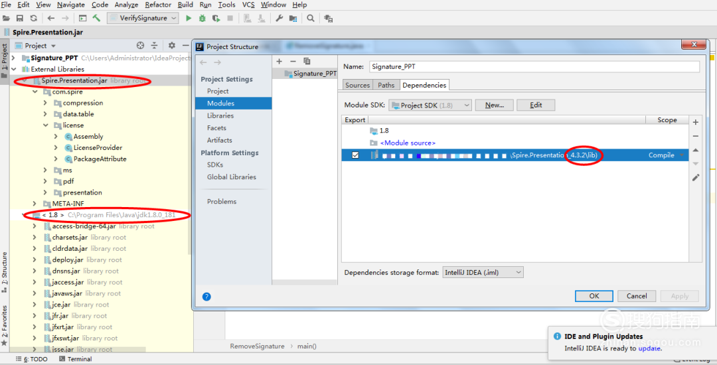Image resolution: width=717 pixels, height=365 pixels.
Task: Click the update link in notification
Action: [x=649, y=348]
